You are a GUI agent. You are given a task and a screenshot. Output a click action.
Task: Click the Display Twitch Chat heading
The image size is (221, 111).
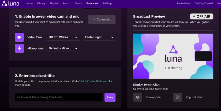146,85
